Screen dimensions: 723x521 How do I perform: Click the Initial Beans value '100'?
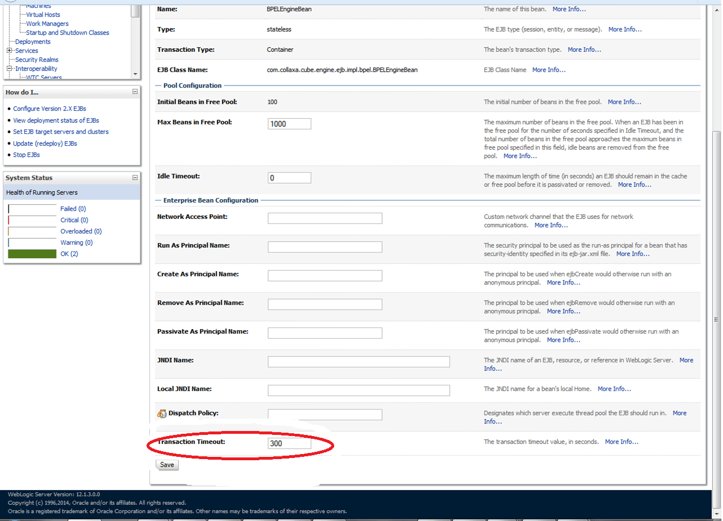tap(272, 102)
